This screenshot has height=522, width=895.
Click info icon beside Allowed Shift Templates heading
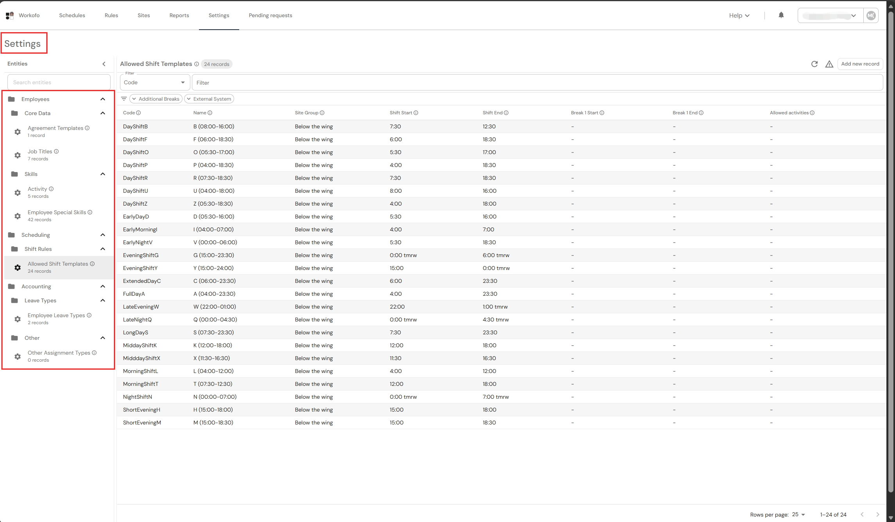pyautogui.click(x=197, y=64)
